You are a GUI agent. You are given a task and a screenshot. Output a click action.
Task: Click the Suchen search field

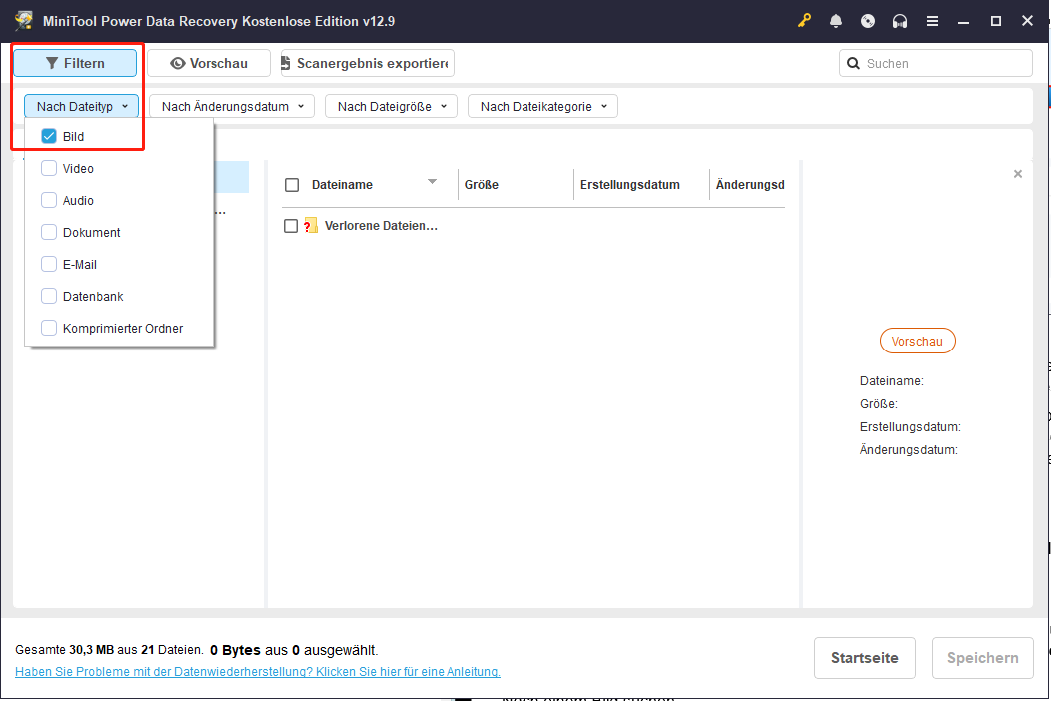[936, 63]
